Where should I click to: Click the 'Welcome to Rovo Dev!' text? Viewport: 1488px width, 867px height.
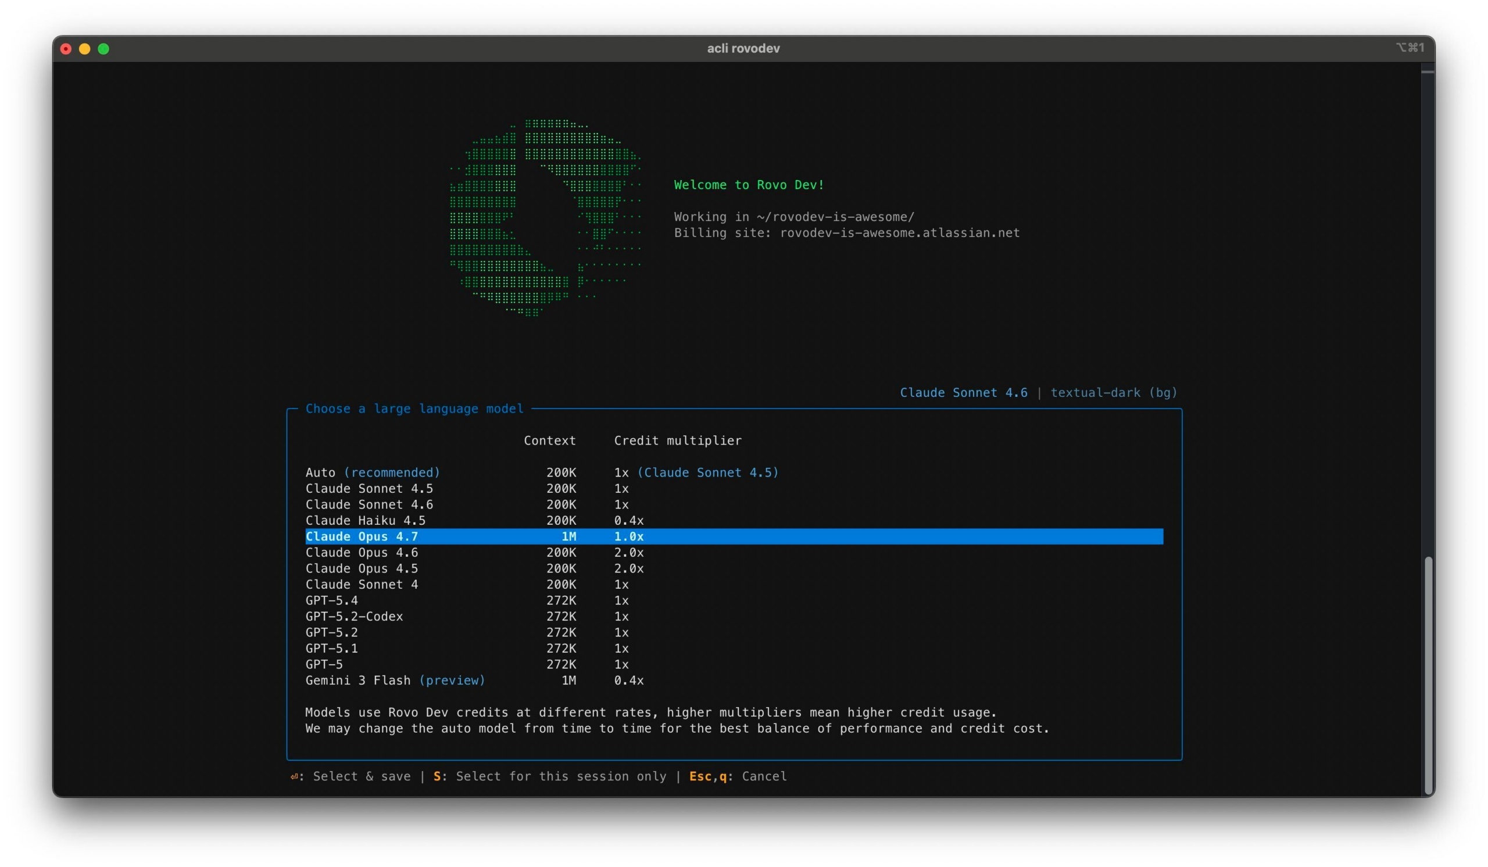click(x=749, y=185)
